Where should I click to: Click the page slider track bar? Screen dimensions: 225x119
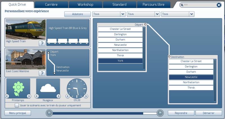(105, 113)
